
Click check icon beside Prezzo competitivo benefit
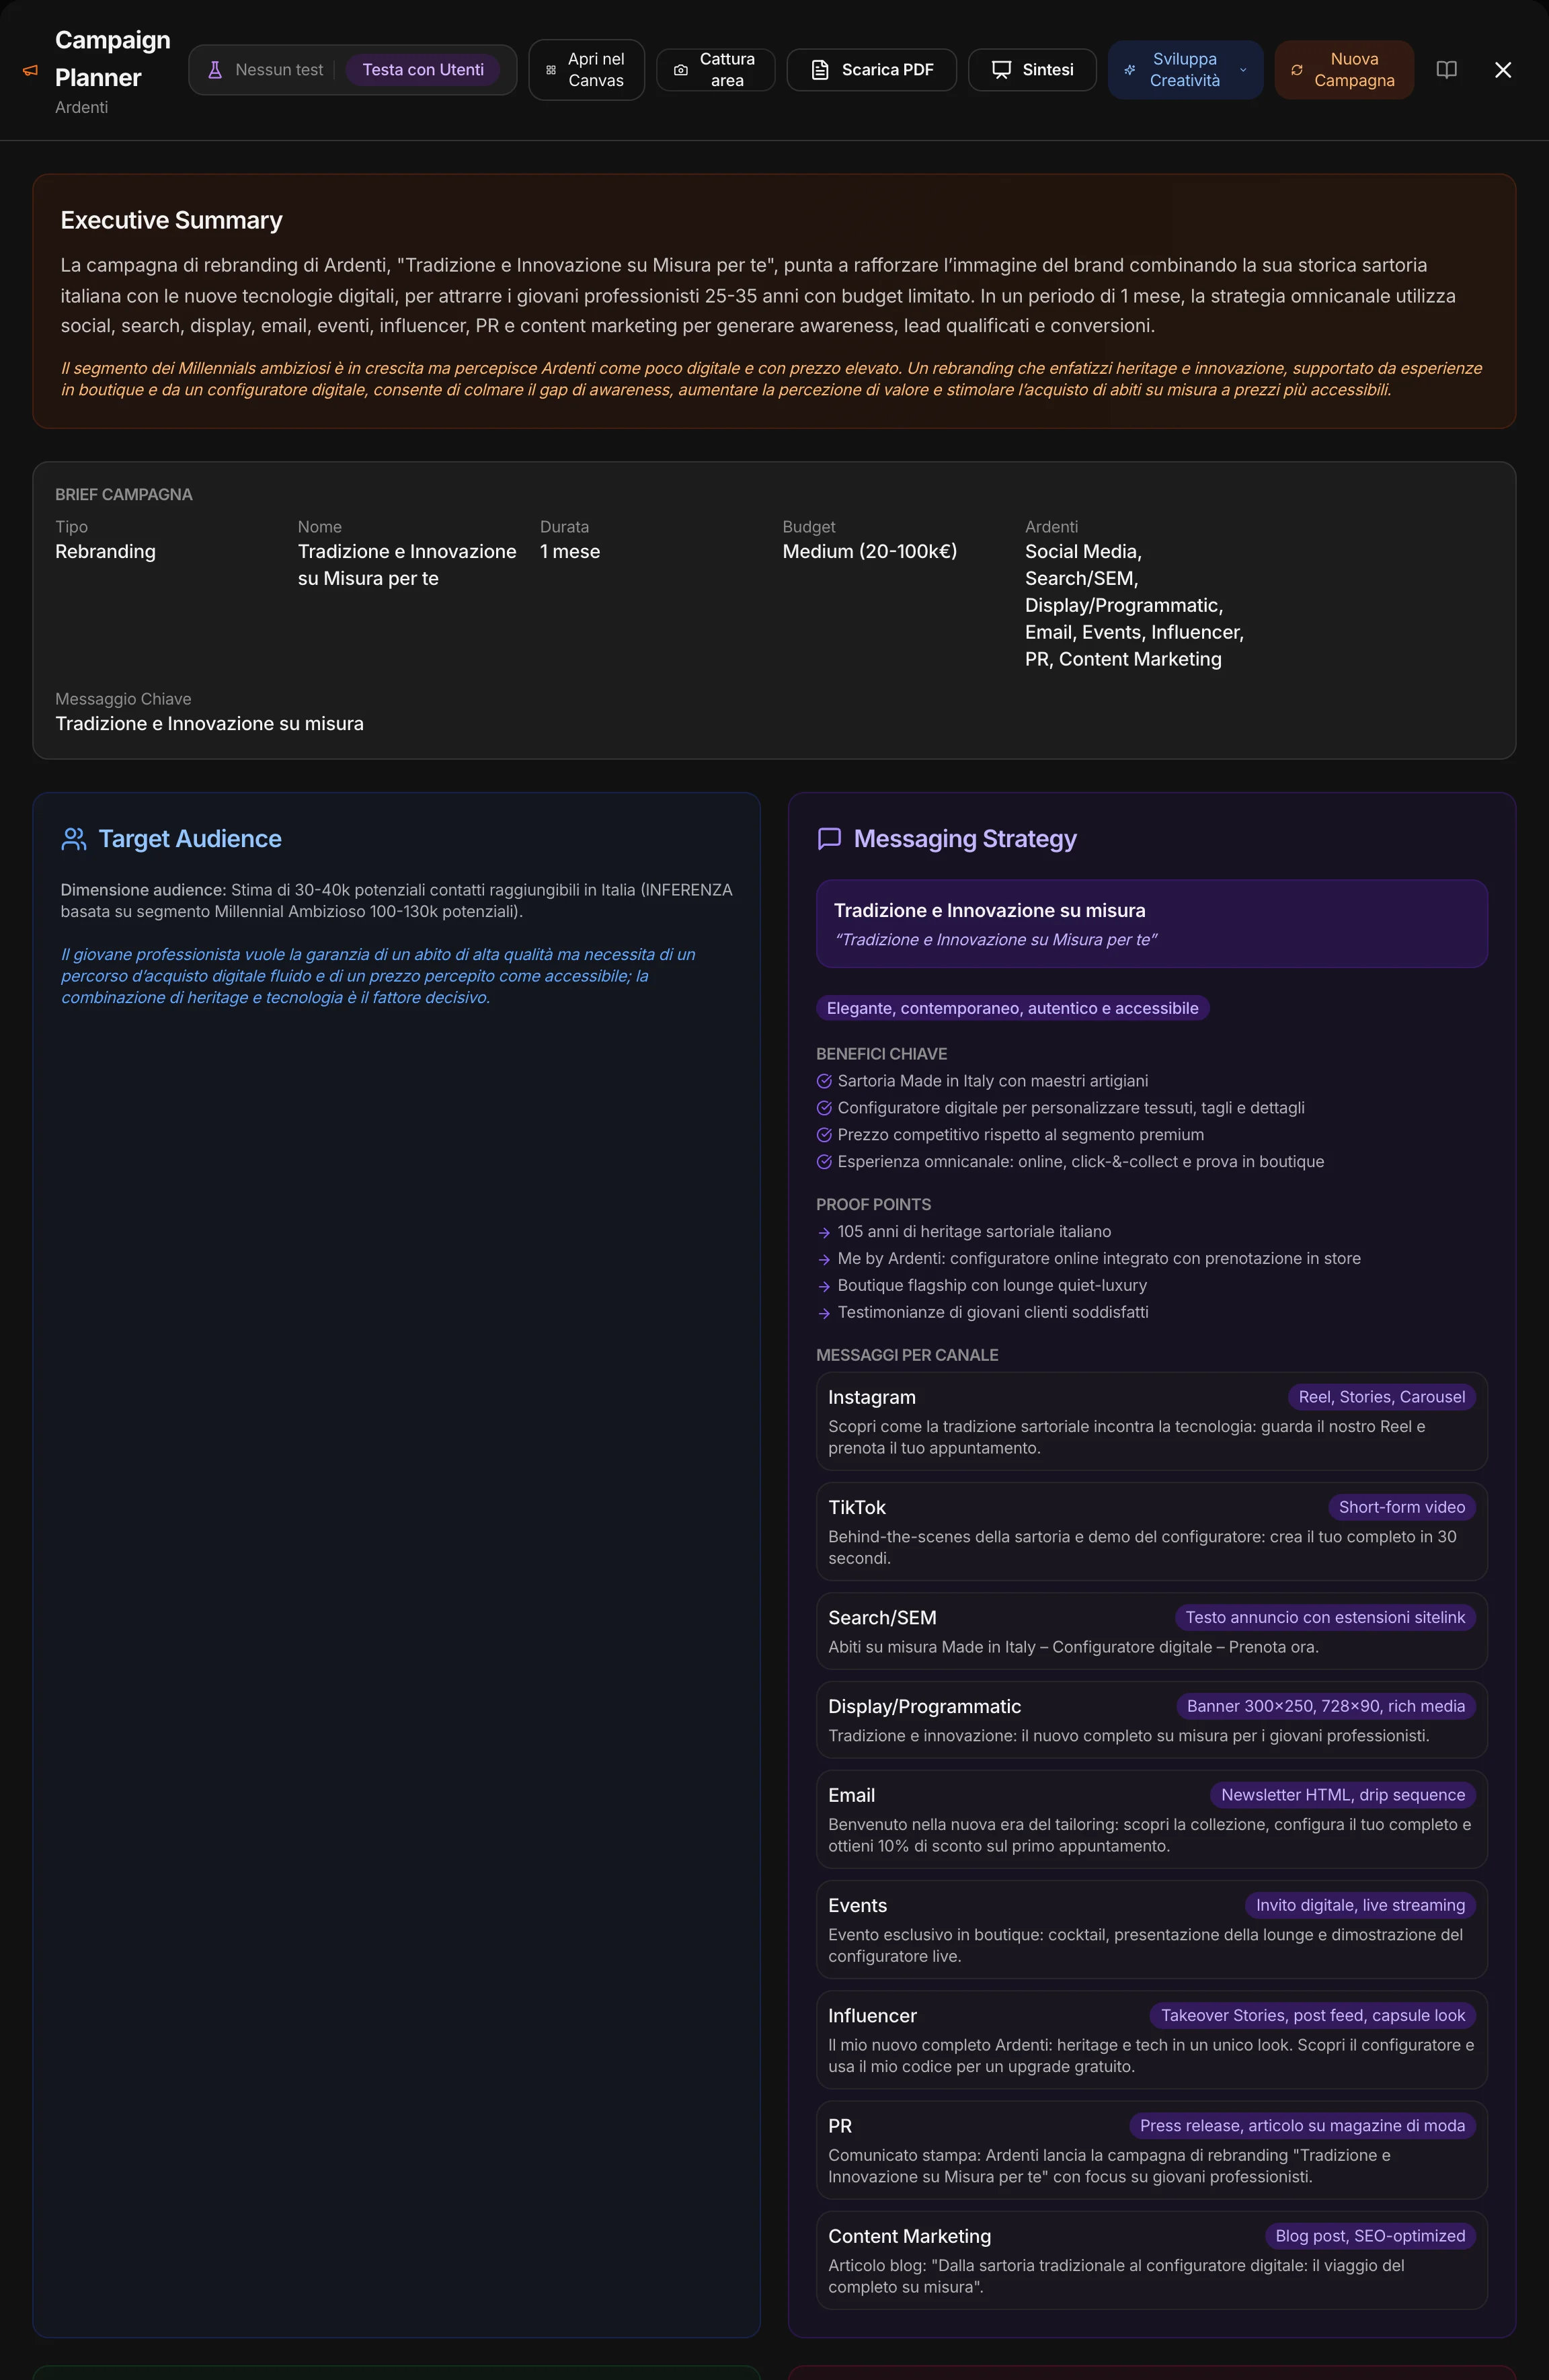coord(824,1135)
